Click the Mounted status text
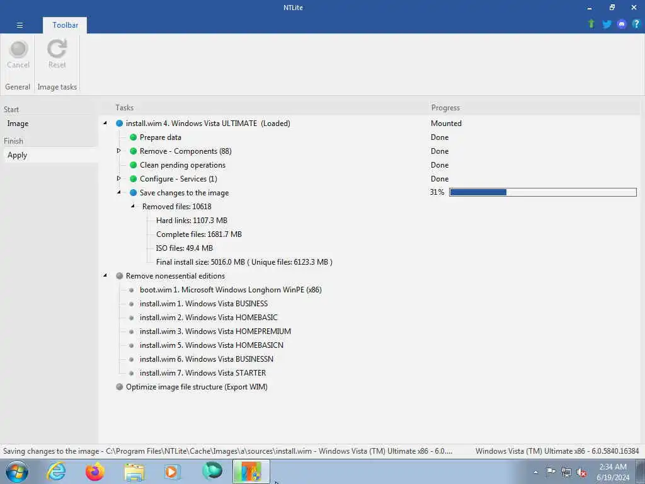 446,123
